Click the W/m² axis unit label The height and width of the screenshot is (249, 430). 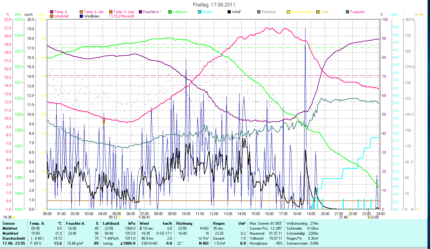tap(419, 15)
